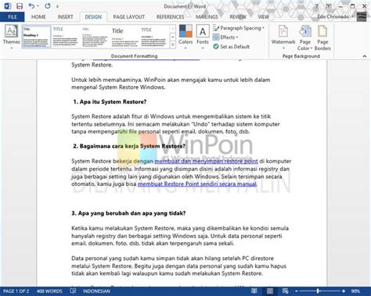Select the third style set thumbnail
The image size is (371, 296).
click(95, 37)
